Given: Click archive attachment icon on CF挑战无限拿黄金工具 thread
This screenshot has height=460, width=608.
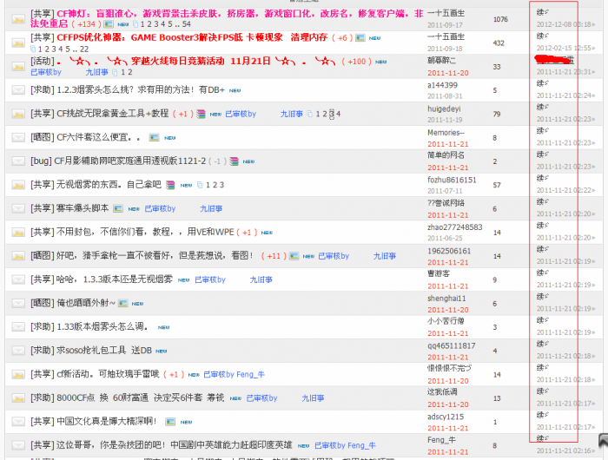Looking at the screenshot, I should [x=201, y=114].
